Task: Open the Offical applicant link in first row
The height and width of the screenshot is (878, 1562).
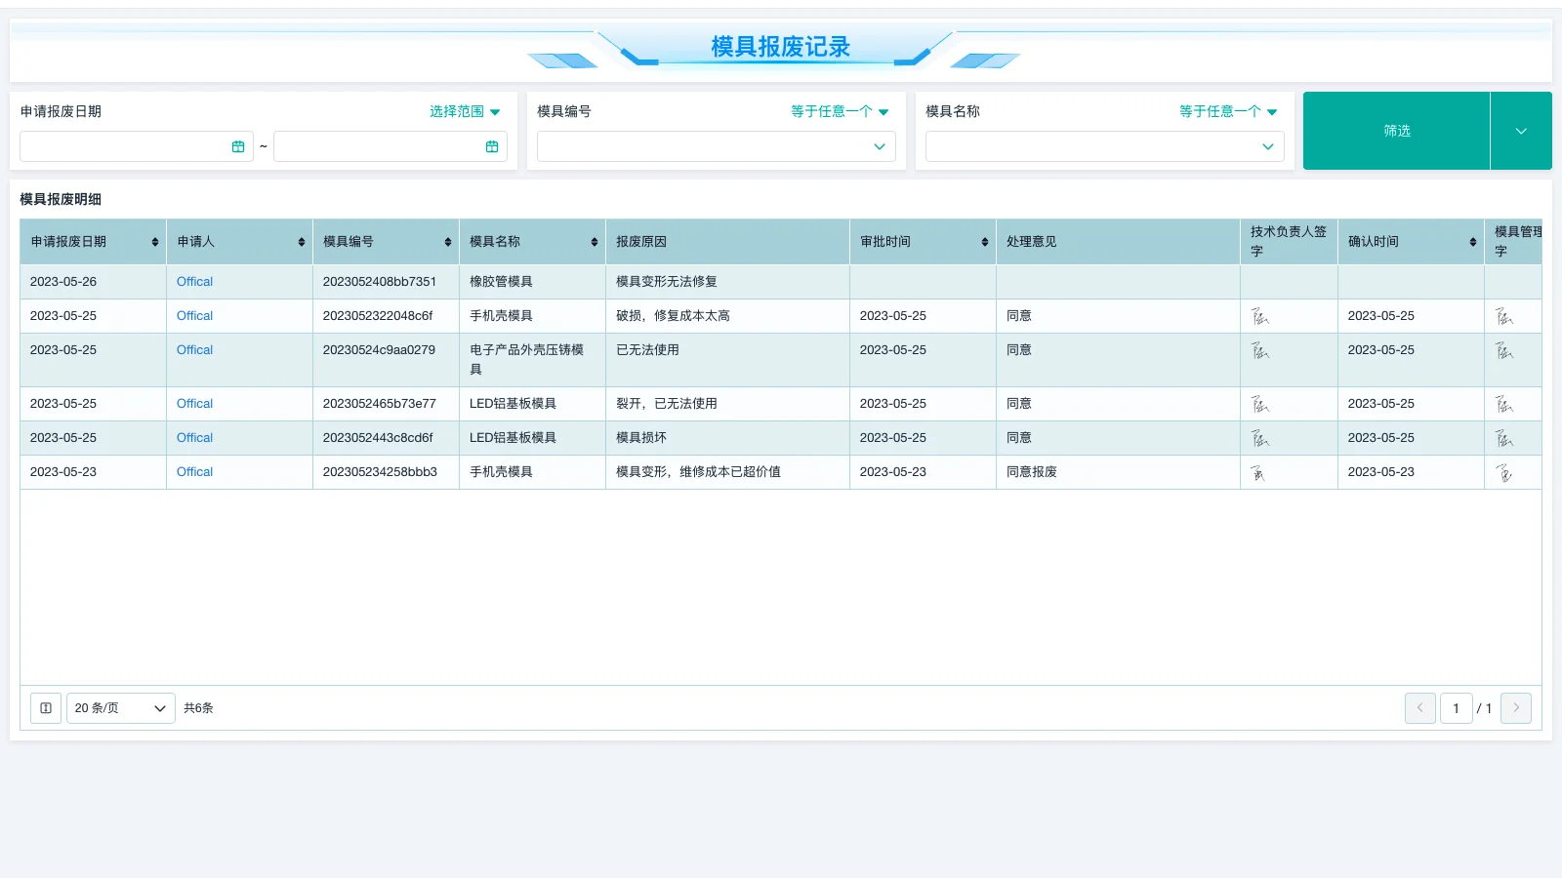Action: pyautogui.click(x=193, y=281)
